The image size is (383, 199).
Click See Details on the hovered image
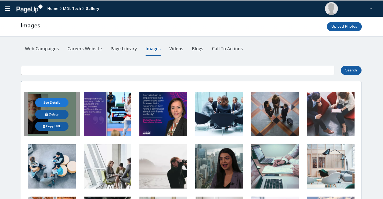click(x=52, y=103)
